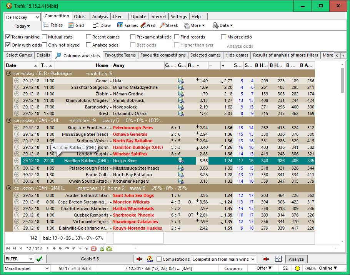Screen dimensions: 350x275
Task: Click the web icon for Gomel - Lida
Action: pos(180,81)
